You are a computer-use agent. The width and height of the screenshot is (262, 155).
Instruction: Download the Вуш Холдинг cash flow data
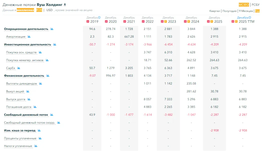pos(65,5)
